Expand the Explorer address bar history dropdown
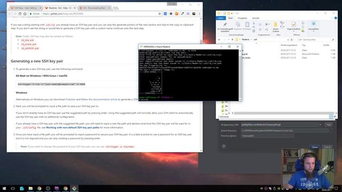The image size is (342, 192). click(x=288, y=39)
